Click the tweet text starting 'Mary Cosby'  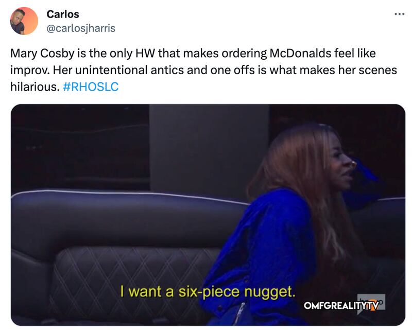tap(203, 70)
